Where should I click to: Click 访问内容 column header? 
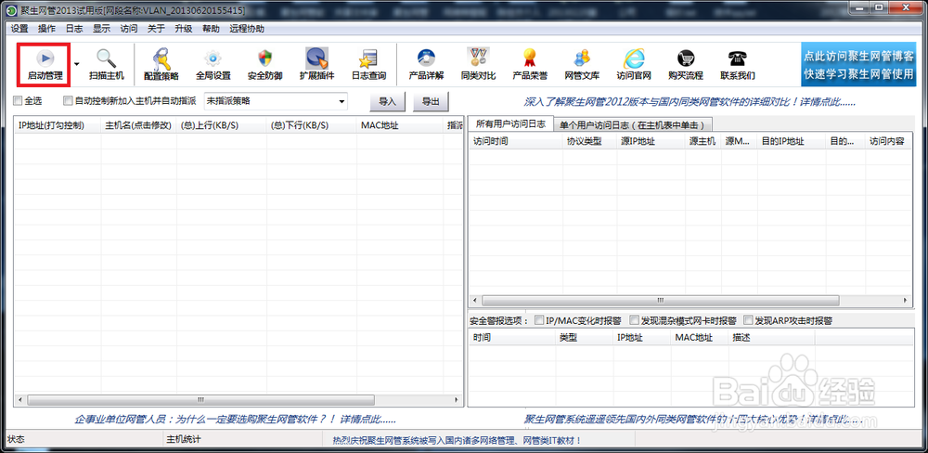[888, 141]
